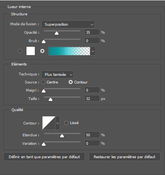This screenshot has height=175, width=165.
Task: Click the white glow color swatch
Action: click(x=31, y=51)
